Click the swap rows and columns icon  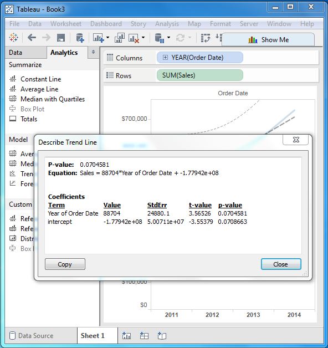(206, 38)
